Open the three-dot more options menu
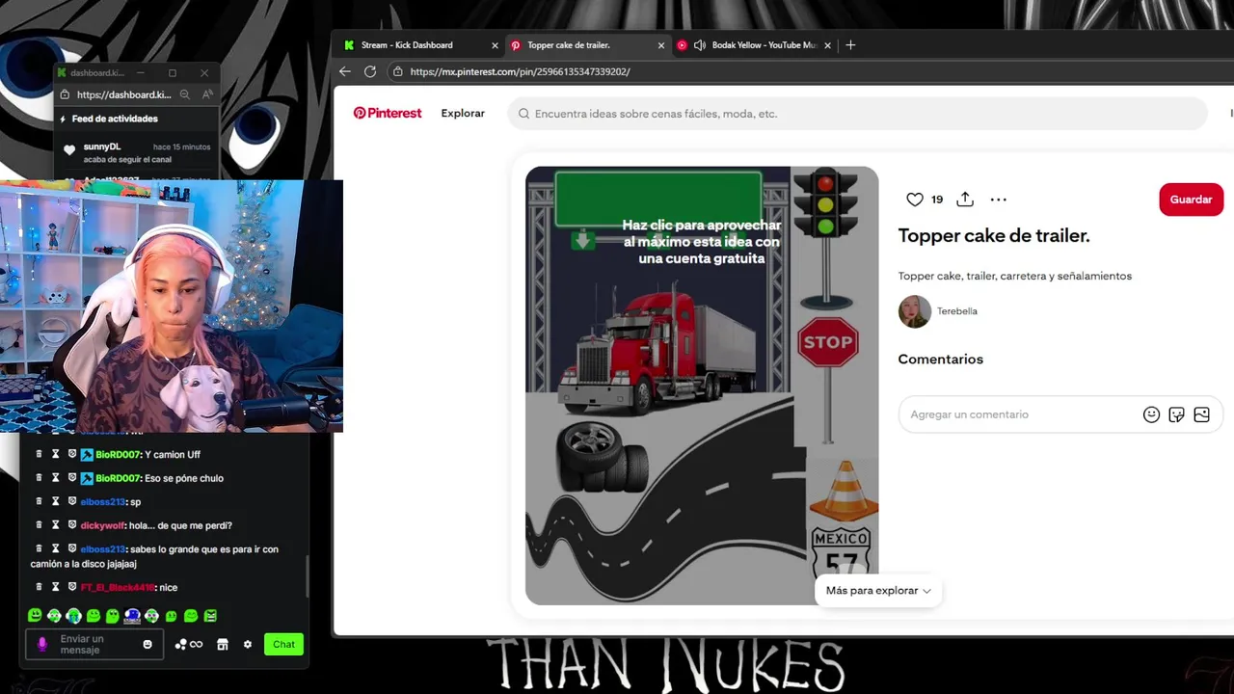The height and width of the screenshot is (694, 1234). pyautogui.click(x=999, y=200)
